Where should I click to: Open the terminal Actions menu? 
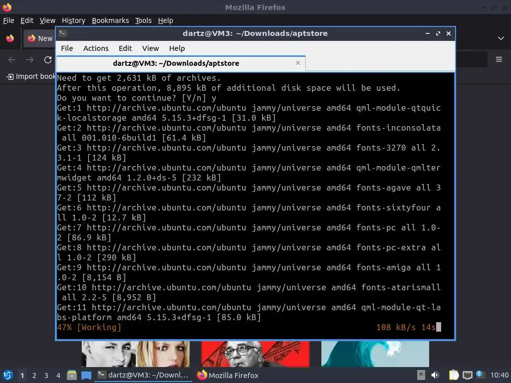click(96, 48)
